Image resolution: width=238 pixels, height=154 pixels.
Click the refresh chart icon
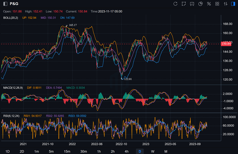click(x=175, y=4)
